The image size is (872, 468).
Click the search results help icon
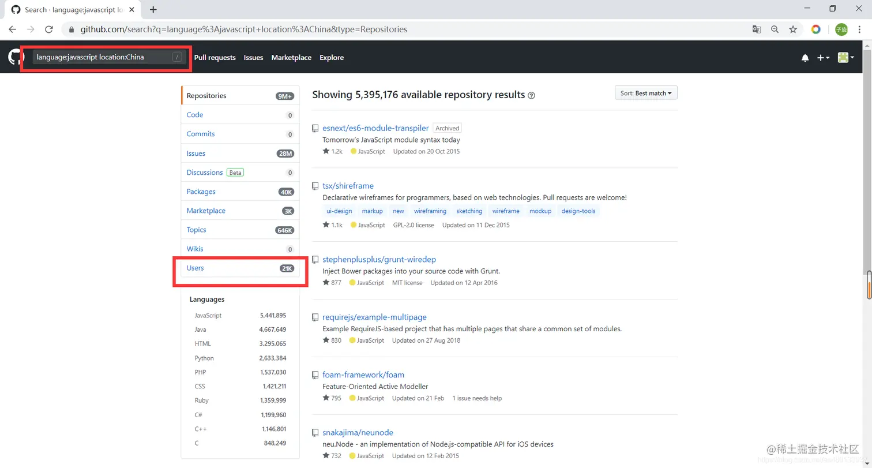point(531,95)
